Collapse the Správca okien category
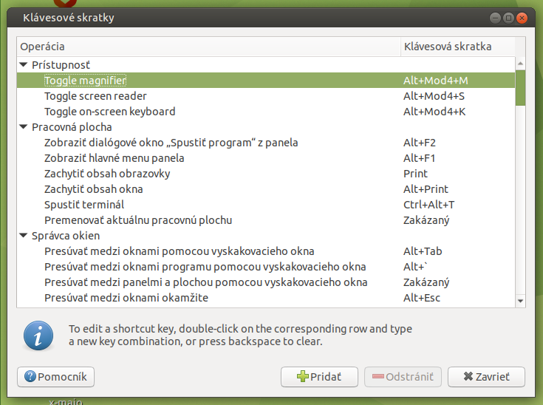Viewport: 543px width, 405px height. [24, 236]
